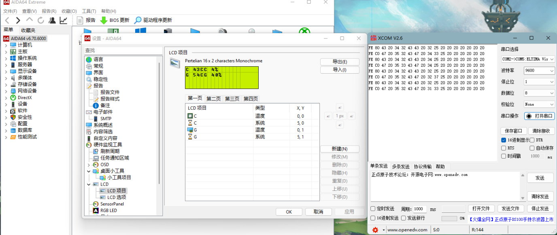The width and height of the screenshot is (557, 235).
Task: Click 查找 search field in settings
Action: [123, 51]
